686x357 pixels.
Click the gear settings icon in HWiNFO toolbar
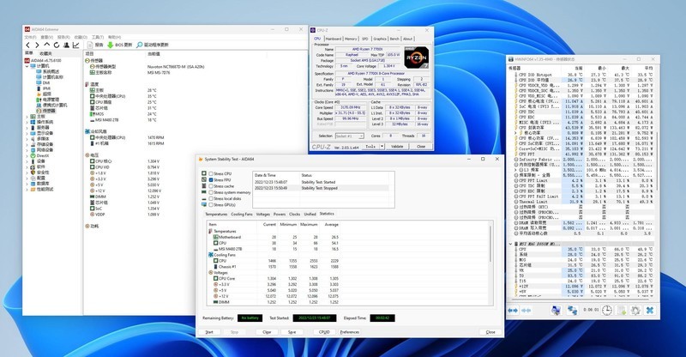coord(635,310)
